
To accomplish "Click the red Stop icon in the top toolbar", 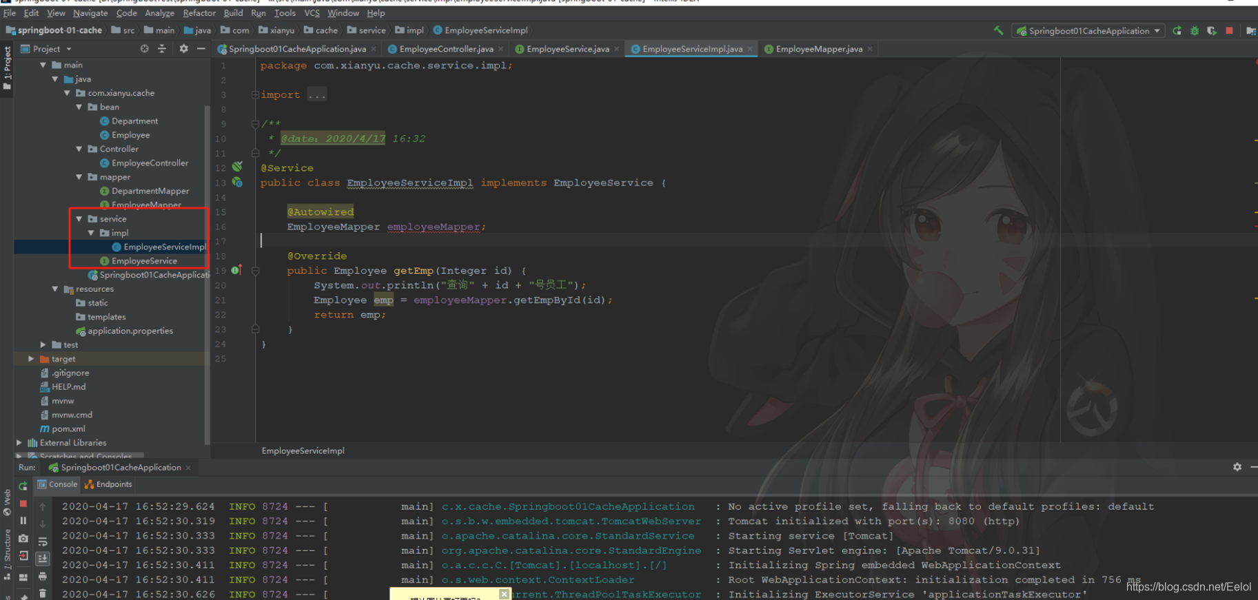I will pyautogui.click(x=1230, y=30).
